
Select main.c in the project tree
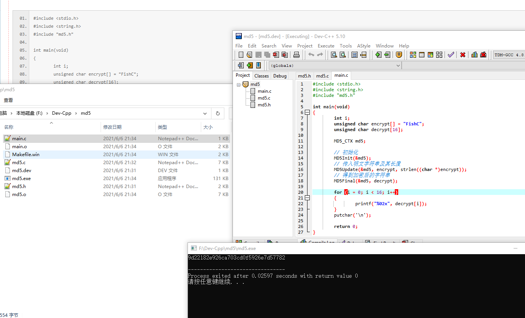click(x=265, y=91)
